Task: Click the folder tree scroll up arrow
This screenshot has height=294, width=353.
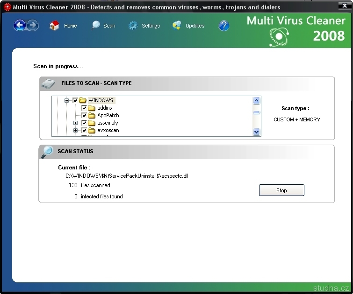Action: tap(256, 100)
